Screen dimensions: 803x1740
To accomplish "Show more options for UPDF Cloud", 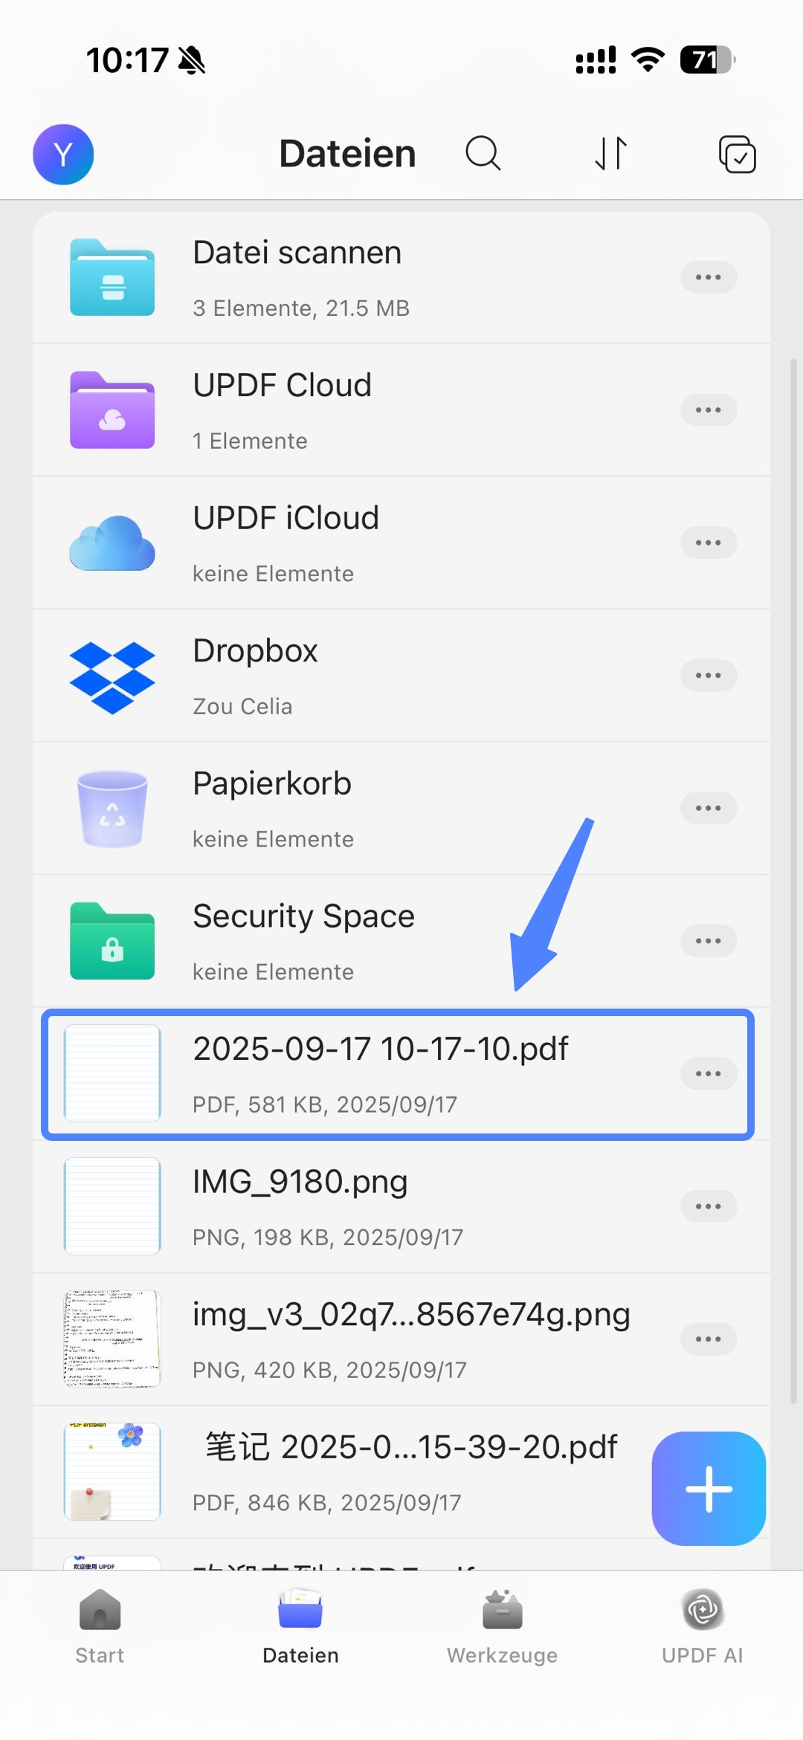I will point(709,410).
